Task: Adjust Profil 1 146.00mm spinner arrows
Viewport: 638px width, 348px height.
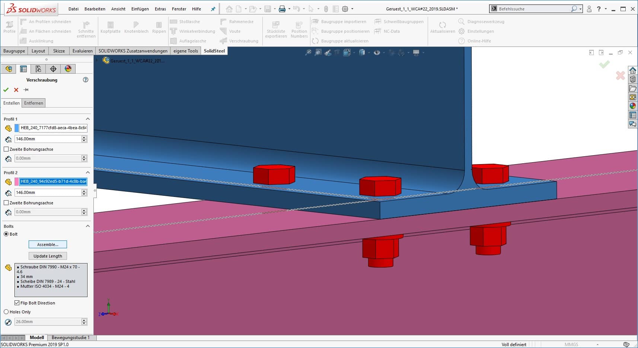Action: (x=84, y=139)
